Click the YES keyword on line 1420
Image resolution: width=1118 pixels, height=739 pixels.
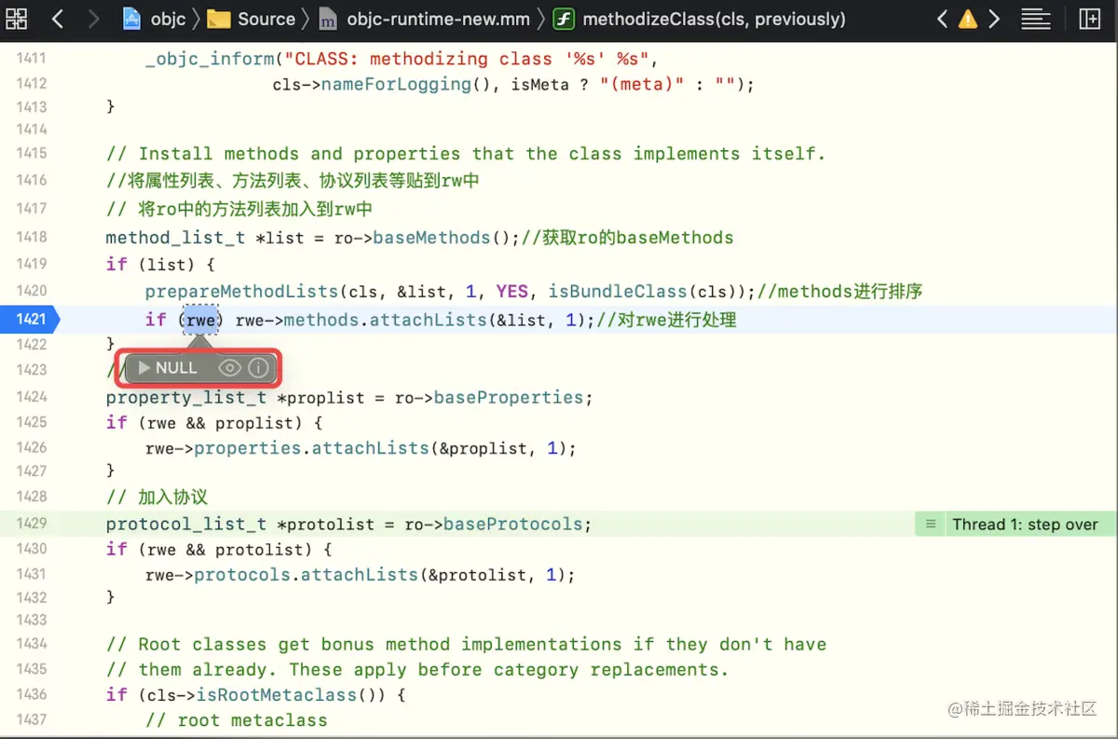511,292
